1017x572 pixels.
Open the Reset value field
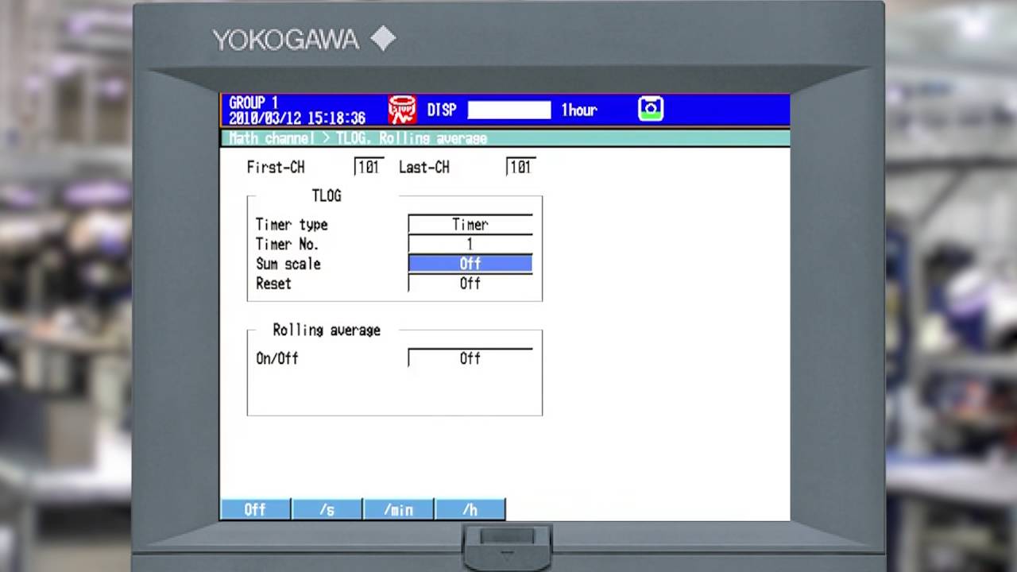pyautogui.click(x=470, y=283)
